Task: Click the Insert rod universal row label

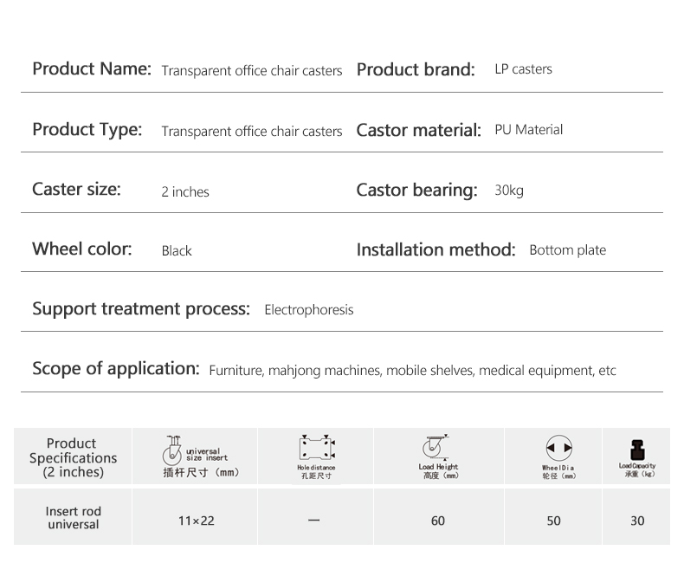Action: pos(73,518)
